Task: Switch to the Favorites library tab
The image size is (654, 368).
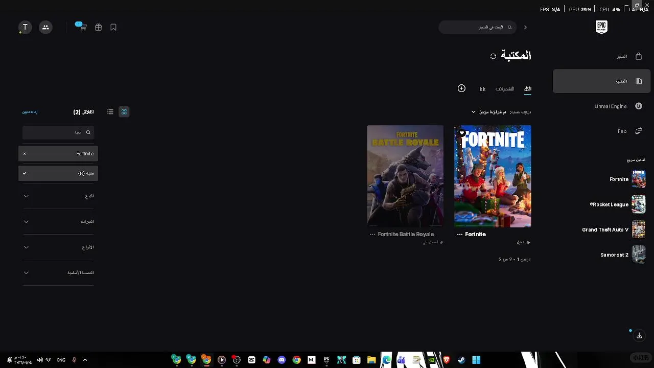Action: point(505,89)
